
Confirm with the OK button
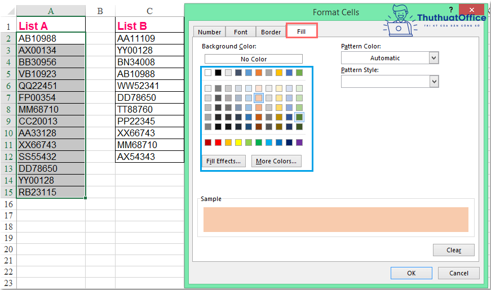[x=412, y=273]
